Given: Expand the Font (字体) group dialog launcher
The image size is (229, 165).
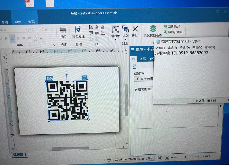Looking at the screenshot, I should [54, 45].
